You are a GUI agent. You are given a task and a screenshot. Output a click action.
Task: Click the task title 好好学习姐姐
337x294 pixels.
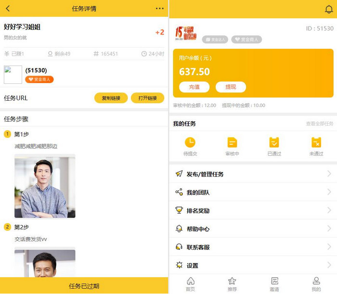pyautogui.click(x=22, y=27)
